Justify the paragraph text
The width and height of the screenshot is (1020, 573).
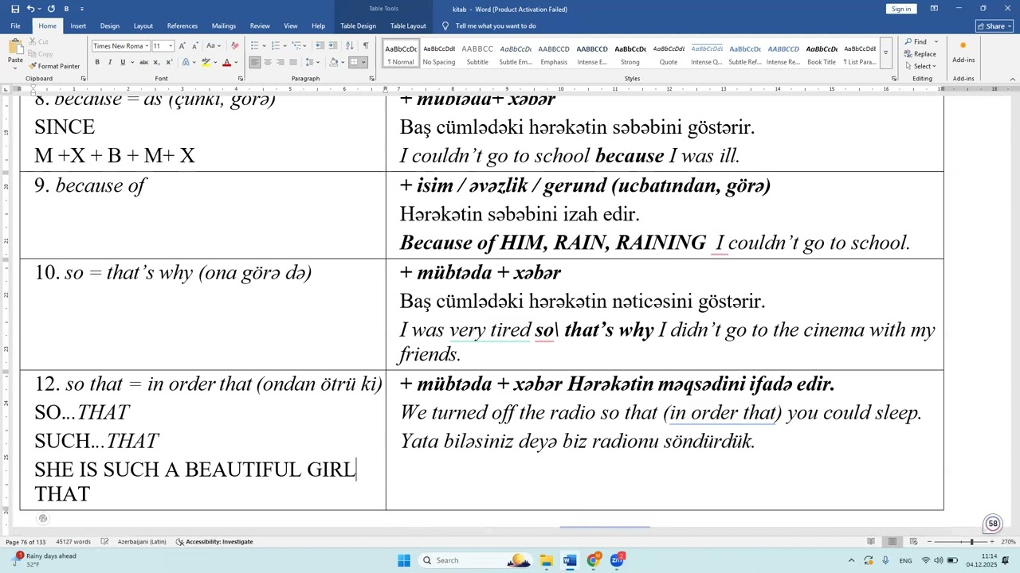click(293, 62)
